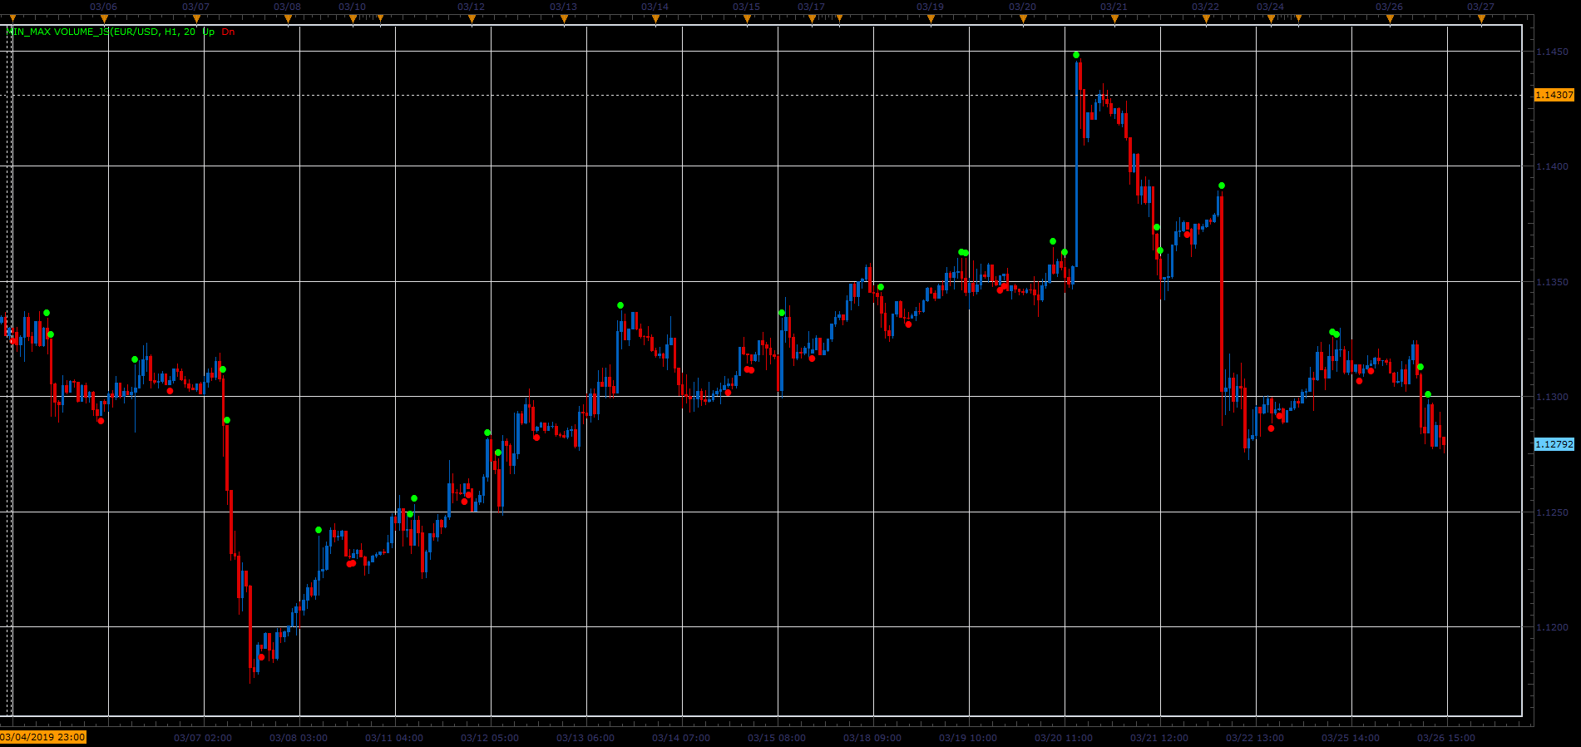Select the blue 1.12792 current price tag
The height and width of the screenshot is (747, 1581).
pos(1554,444)
